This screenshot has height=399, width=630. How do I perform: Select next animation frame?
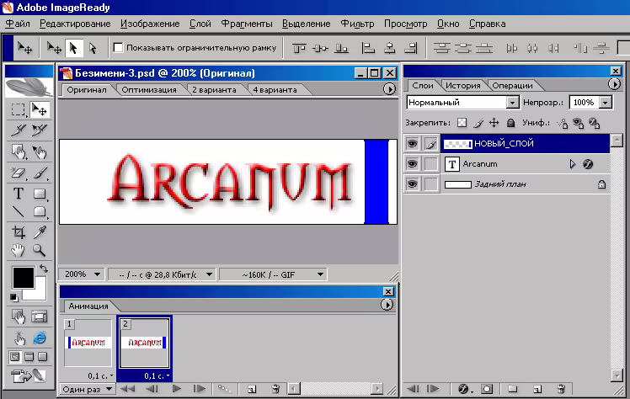pyautogui.click(x=200, y=389)
